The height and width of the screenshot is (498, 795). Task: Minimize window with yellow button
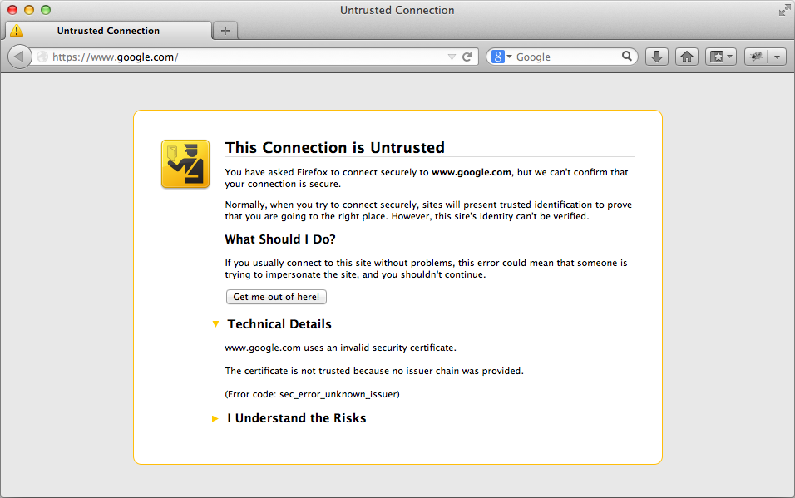click(29, 10)
